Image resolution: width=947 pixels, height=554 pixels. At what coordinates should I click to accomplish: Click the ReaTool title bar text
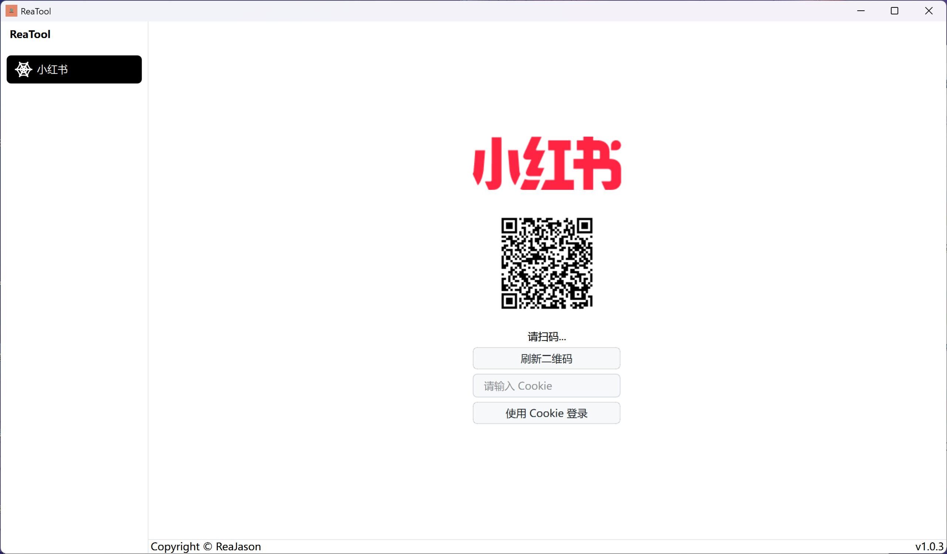pyautogui.click(x=36, y=11)
